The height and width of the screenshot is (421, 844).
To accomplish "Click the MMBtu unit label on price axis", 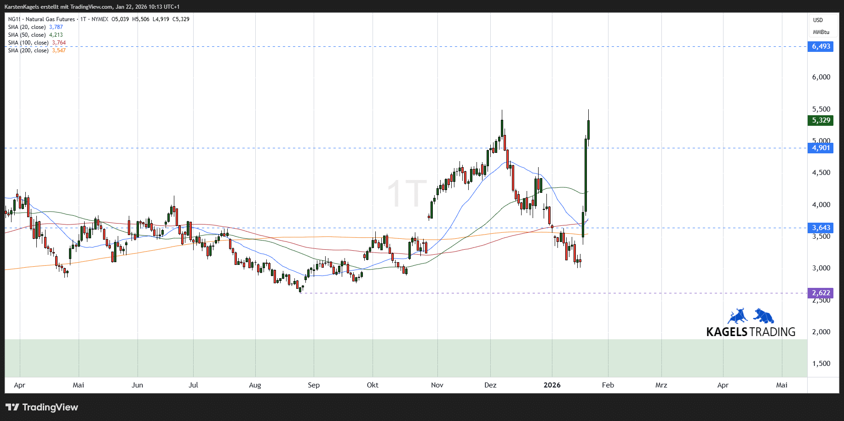I will [x=821, y=32].
